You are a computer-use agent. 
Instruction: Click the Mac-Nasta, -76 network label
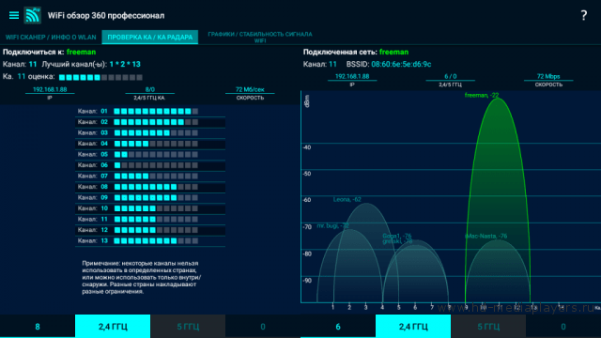(486, 236)
